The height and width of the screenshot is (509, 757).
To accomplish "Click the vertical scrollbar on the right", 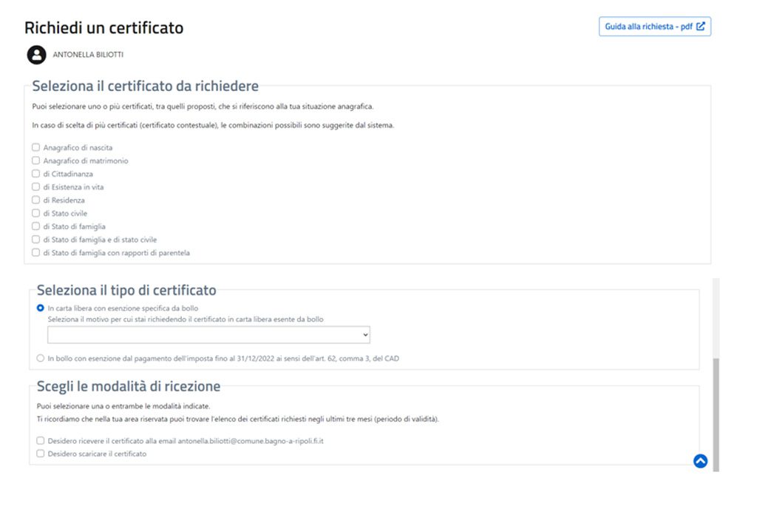I will [716, 414].
